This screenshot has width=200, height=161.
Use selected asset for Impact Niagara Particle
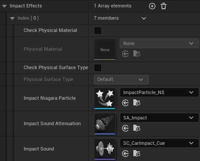point(125,103)
